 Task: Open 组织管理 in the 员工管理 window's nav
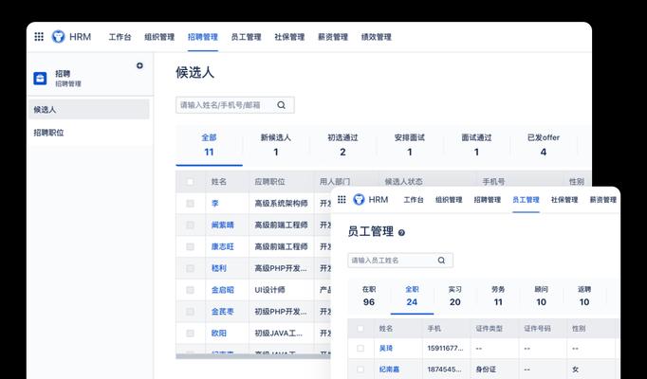449,200
